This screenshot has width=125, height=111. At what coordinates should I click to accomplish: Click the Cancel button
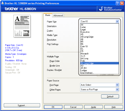pyautogui.click(x=73, y=107)
